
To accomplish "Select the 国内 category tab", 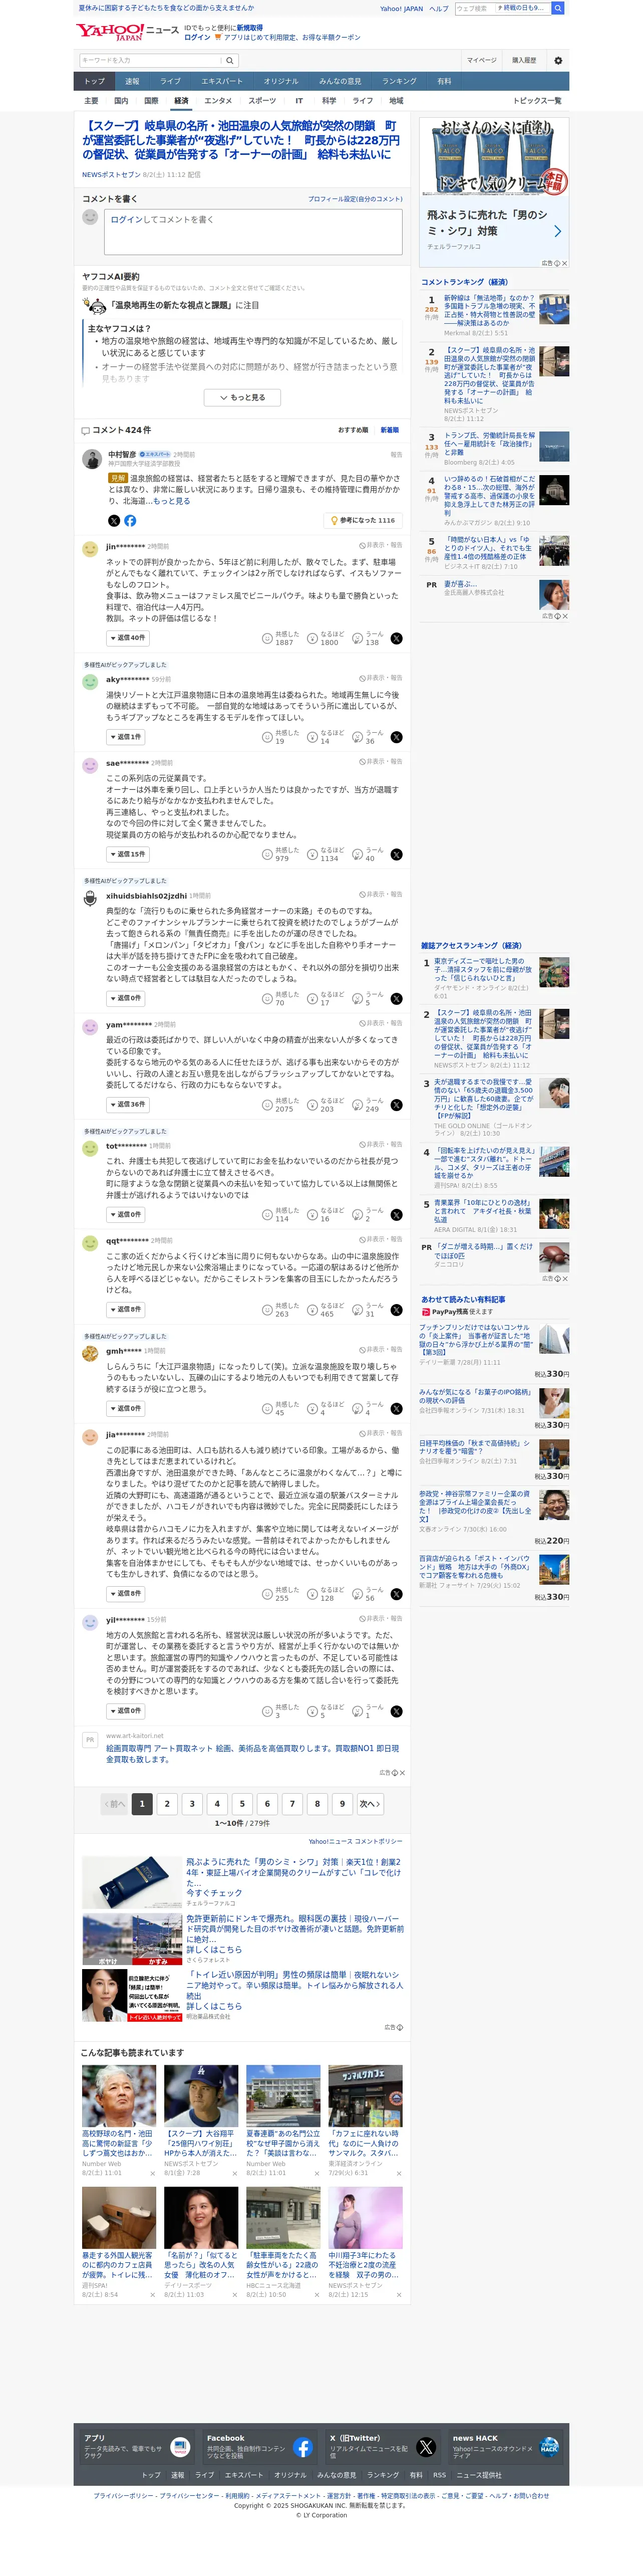I will 121,101.
